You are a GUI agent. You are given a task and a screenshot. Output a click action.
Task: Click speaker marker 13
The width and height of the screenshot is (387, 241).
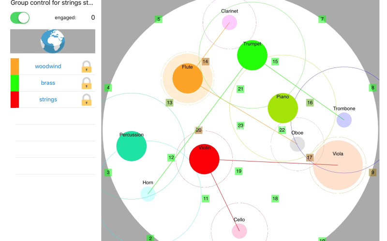click(170, 103)
